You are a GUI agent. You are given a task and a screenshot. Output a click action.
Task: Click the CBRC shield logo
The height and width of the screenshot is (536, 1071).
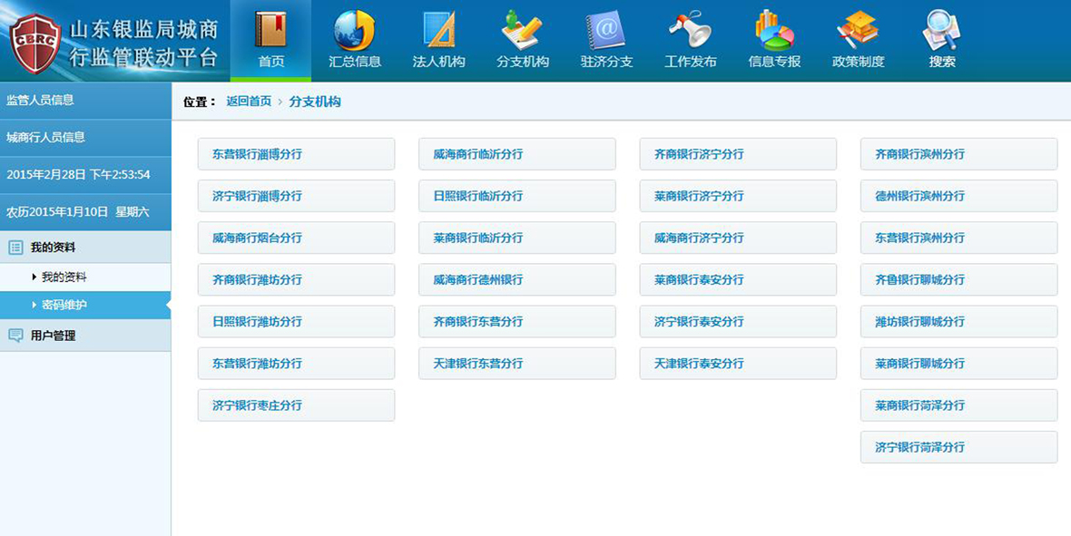(x=34, y=43)
